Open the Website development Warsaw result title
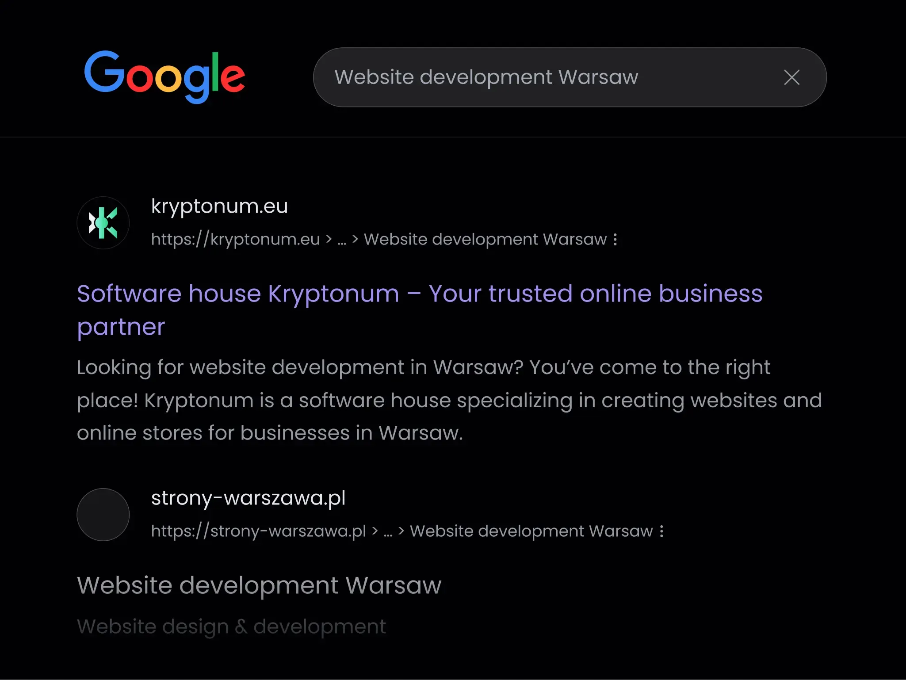The height and width of the screenshot is (680, 906). (259, 585)
